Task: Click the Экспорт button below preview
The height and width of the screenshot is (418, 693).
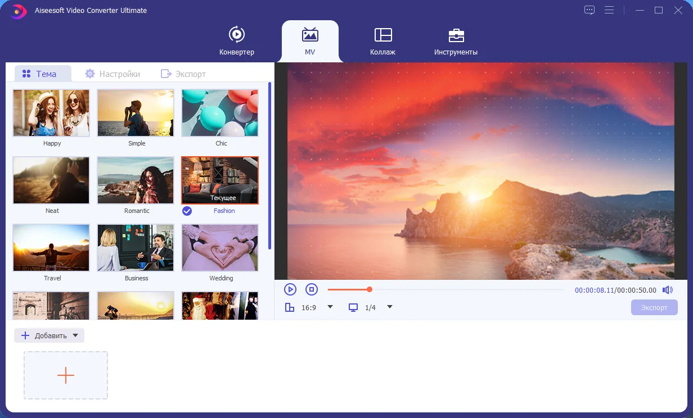Action: tap(654, 307)
